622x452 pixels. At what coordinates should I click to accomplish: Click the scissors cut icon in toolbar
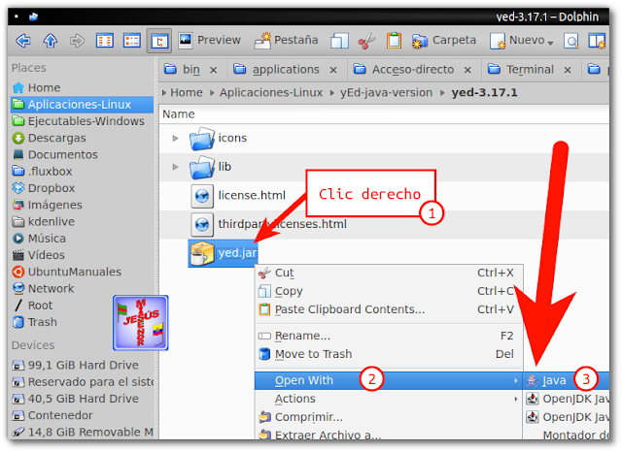point(366,41)
